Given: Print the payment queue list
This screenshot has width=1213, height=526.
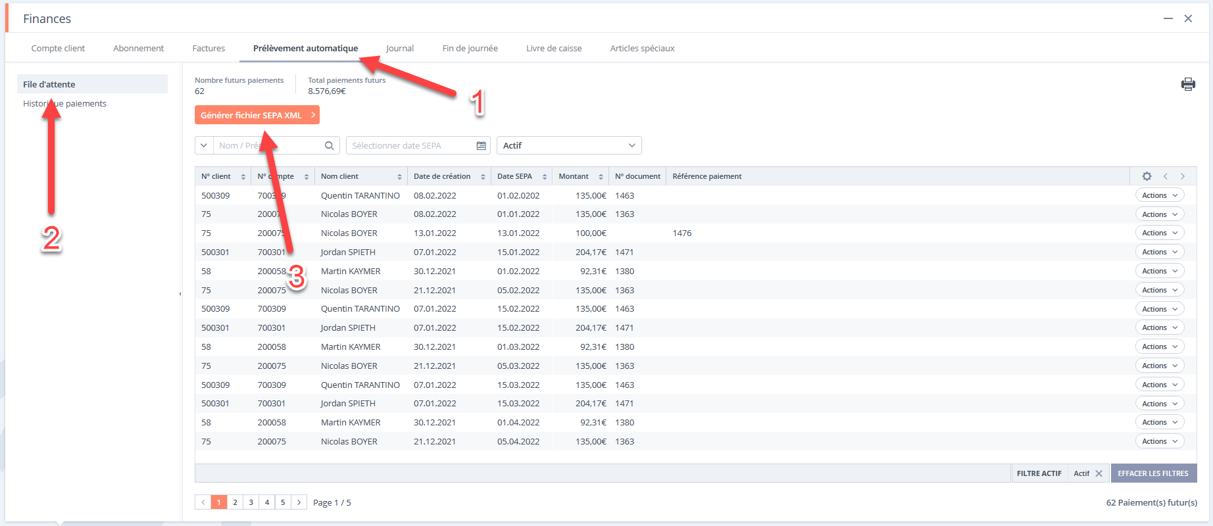Looking at the screenshot, I should pyautogui.click(x=1188, y=84).
